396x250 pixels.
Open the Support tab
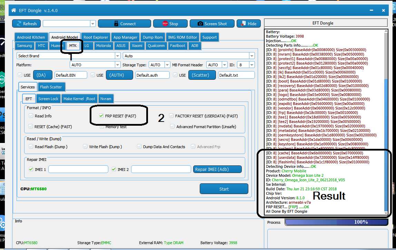pyautogui.click(x=209, y=37)
